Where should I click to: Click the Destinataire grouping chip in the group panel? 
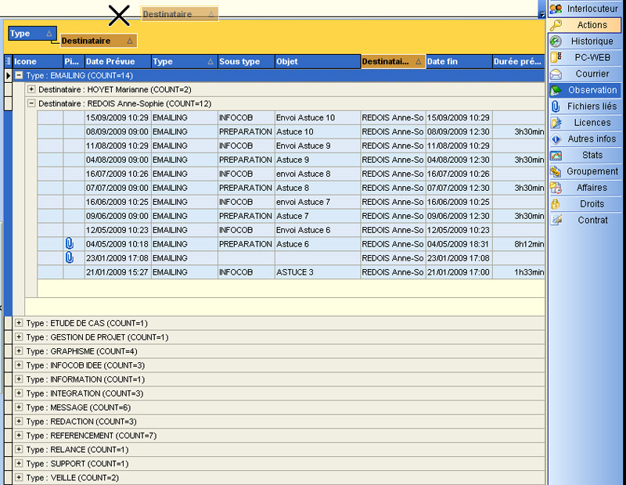pos(98,41)
